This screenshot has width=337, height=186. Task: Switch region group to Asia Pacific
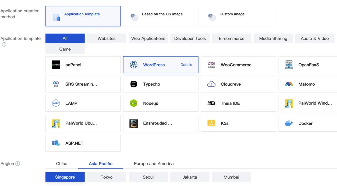click(x=101, y=163)
